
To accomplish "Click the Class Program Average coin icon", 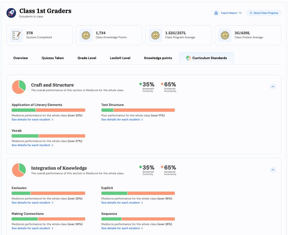I will pos(155,35).
